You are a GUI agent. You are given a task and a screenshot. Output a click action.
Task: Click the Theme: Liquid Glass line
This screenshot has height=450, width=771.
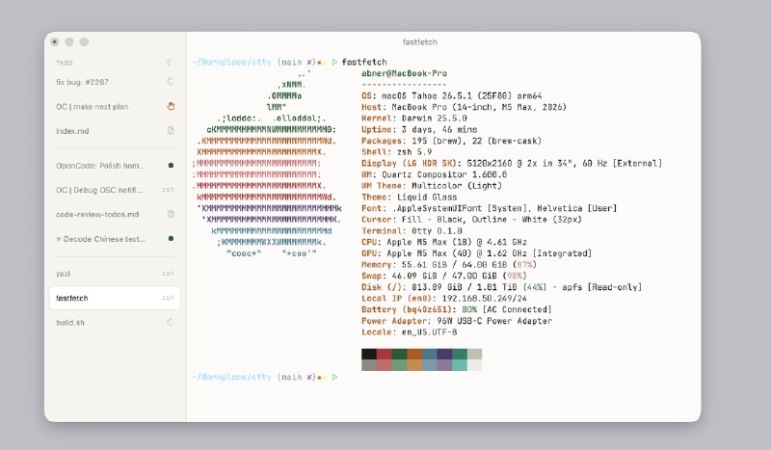pos(409,198)
